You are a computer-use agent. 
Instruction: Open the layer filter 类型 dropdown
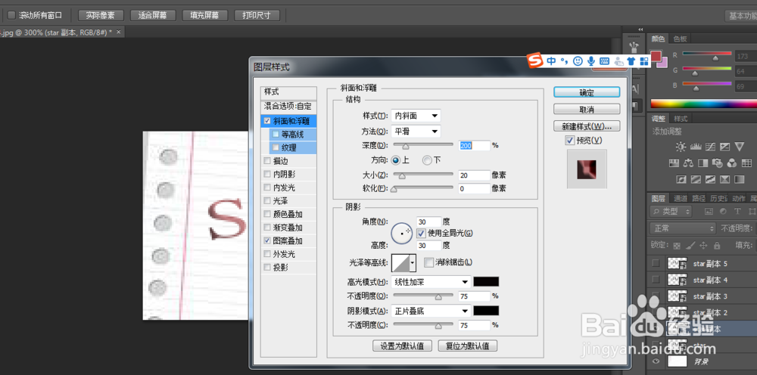pyautogui.click(x=671, y=211)
